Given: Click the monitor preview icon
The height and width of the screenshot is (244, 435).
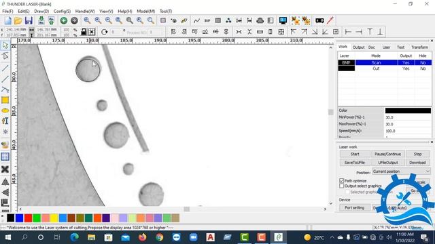Looking at the screenshot, I should (283, 20).
